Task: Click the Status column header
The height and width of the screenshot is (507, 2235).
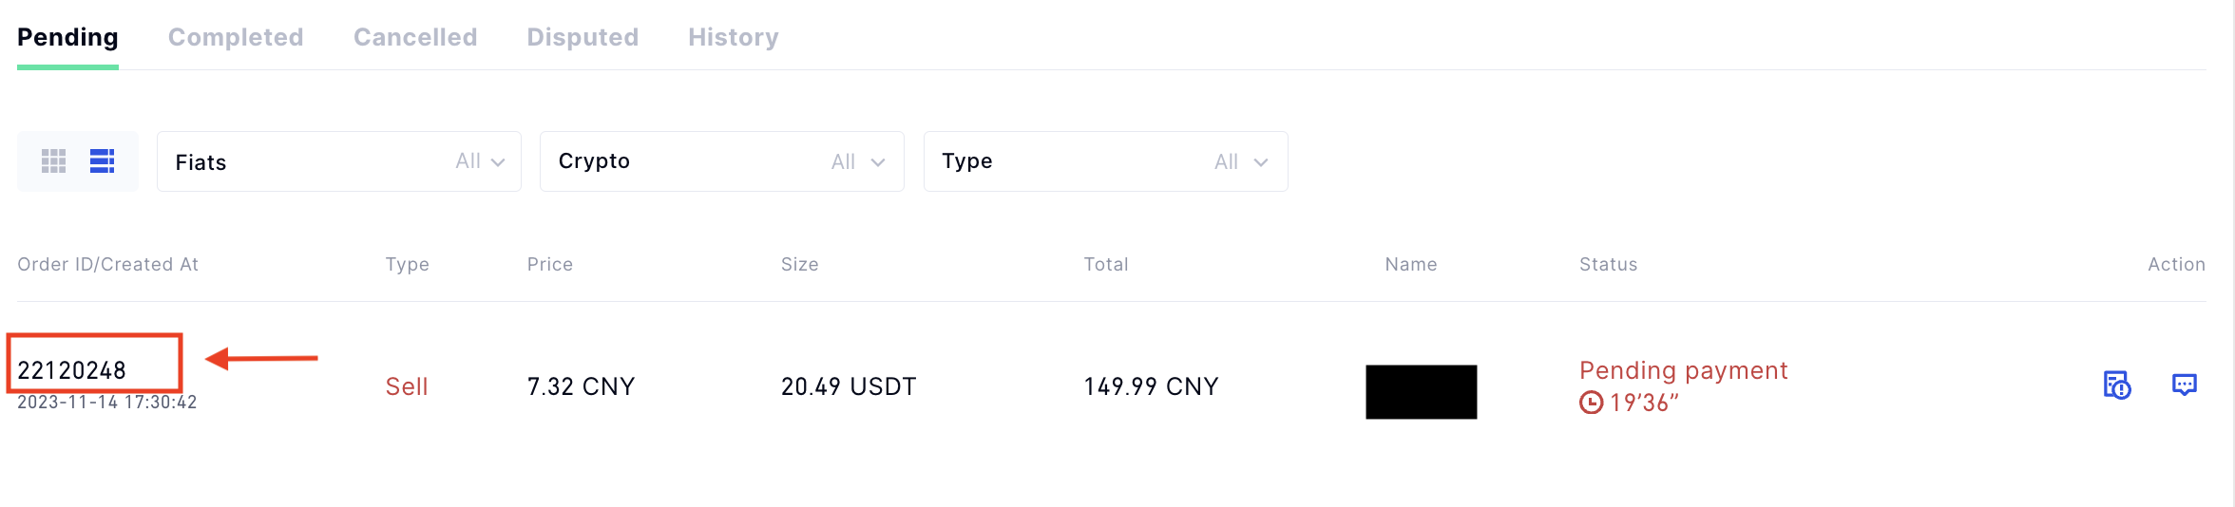Action: (1609, 264)
